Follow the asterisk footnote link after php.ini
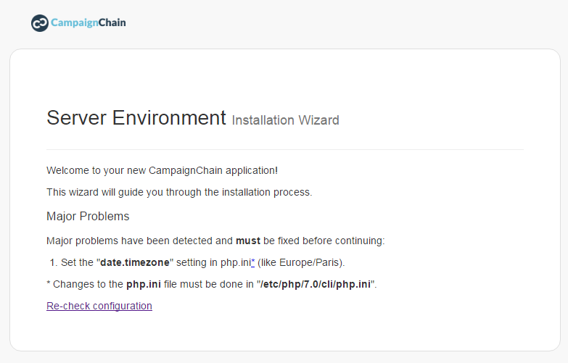 pos(253,262)
